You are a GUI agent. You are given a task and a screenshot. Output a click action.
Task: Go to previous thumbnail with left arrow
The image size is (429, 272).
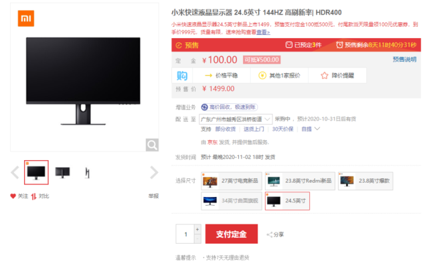(15, 173)
